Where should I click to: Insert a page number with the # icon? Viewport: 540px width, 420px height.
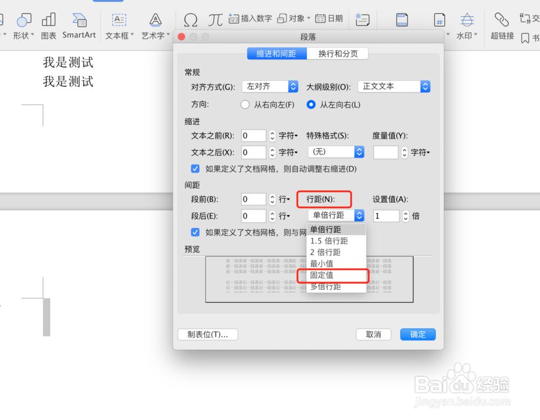pos(439,20)
